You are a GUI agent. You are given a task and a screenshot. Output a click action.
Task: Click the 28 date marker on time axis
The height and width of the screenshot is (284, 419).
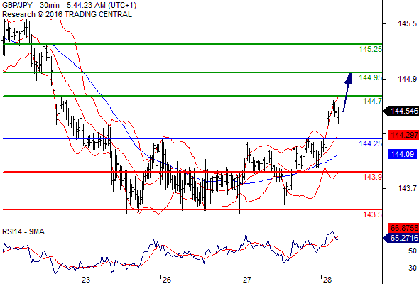tap(327, 280)
